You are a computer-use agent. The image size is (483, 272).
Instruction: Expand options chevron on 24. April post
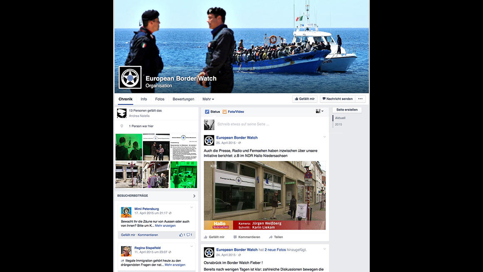(324, 249)
